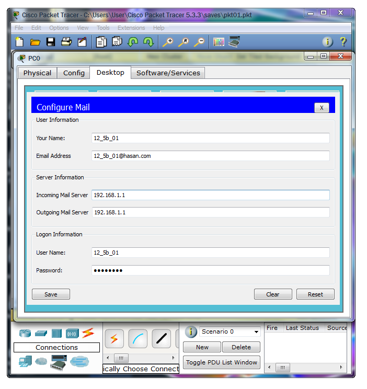Image resolution: width=367 pixels, height=389 pixels.
Task: Open a file with the folder icon
Action: [35, 42]
